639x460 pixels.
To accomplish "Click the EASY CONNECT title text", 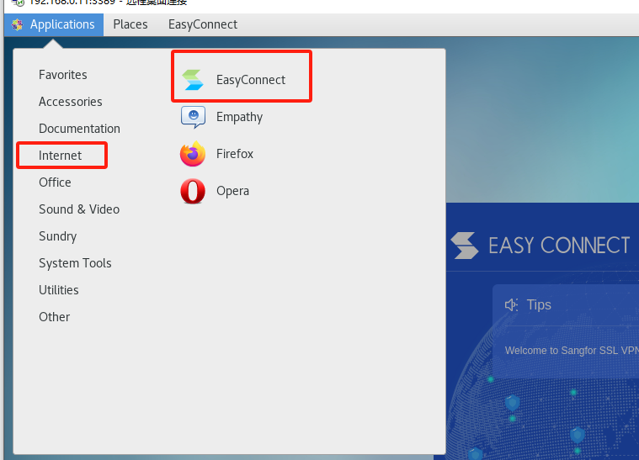I will point(559,246).
